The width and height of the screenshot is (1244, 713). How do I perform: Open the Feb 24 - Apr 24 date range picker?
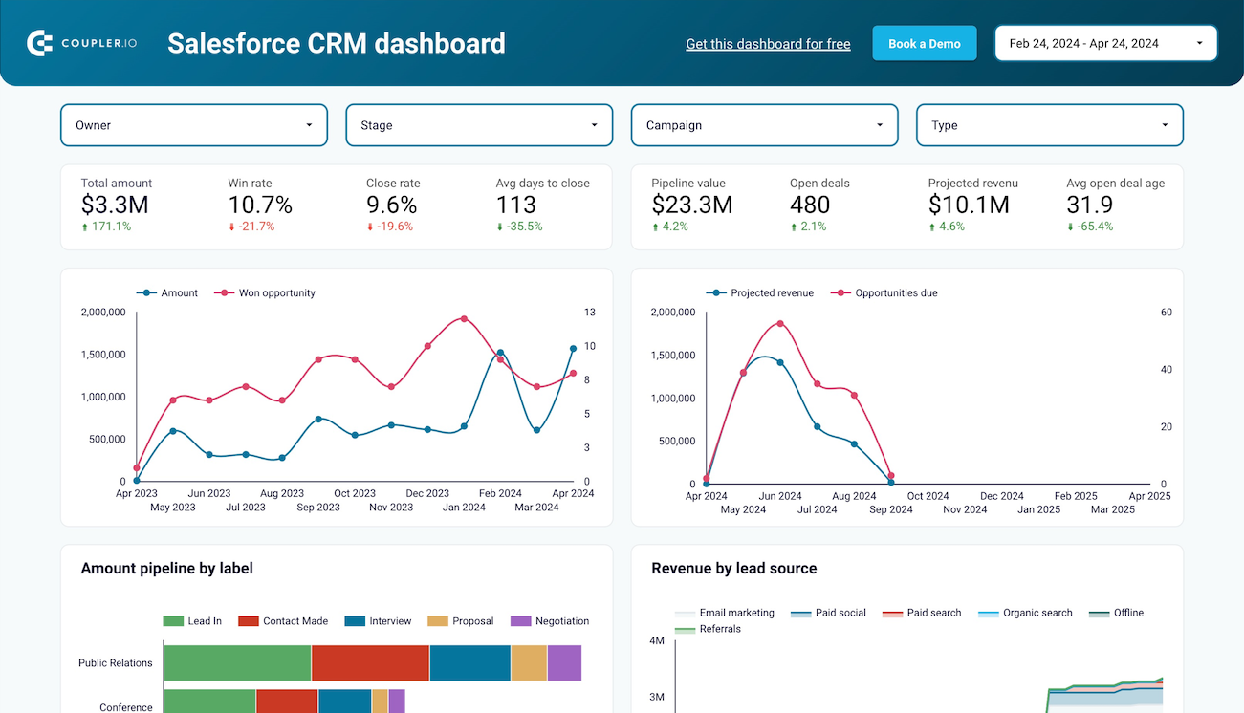(x=1104, y=42)
